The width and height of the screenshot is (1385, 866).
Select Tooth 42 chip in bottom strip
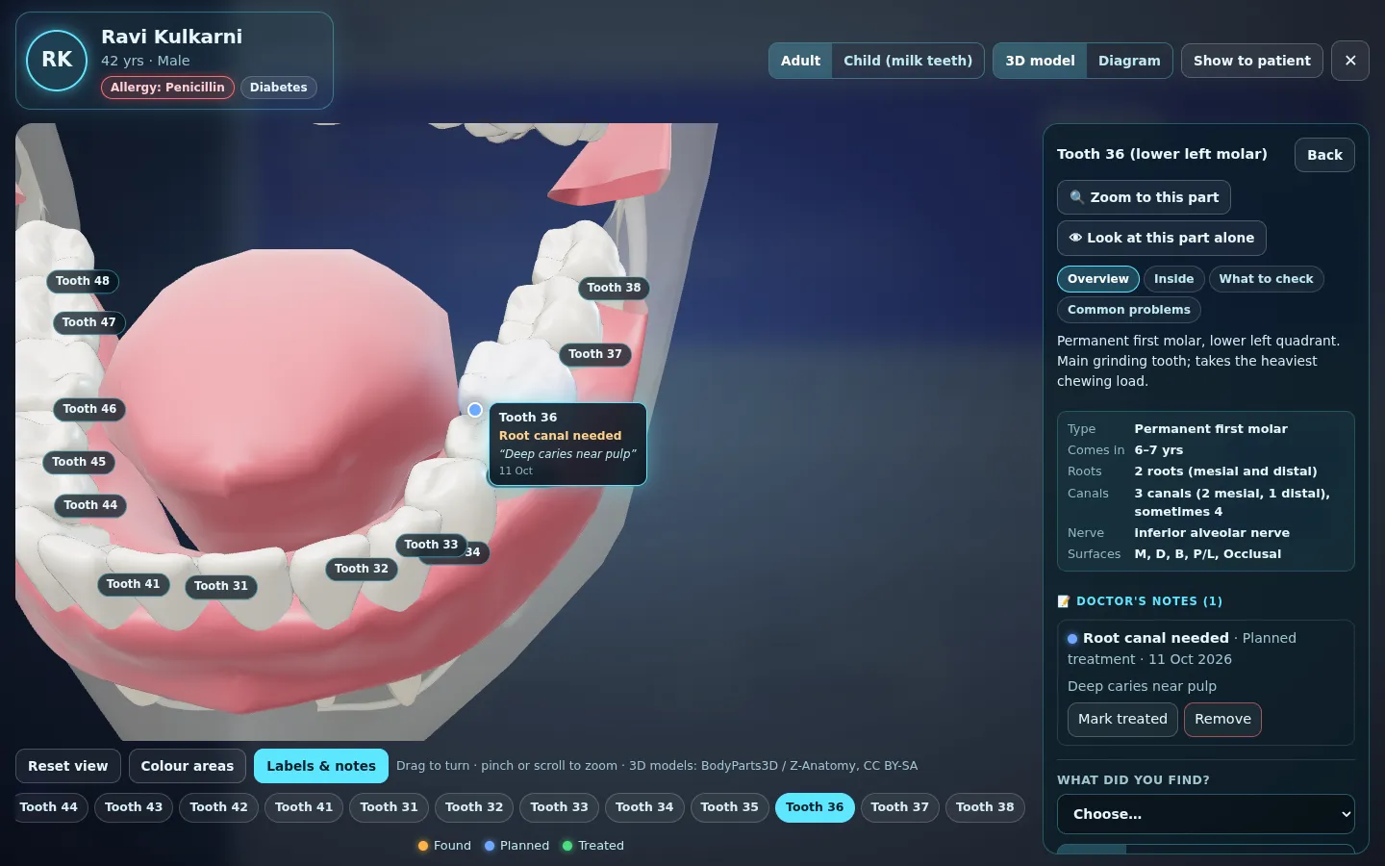tap(218, 807)
